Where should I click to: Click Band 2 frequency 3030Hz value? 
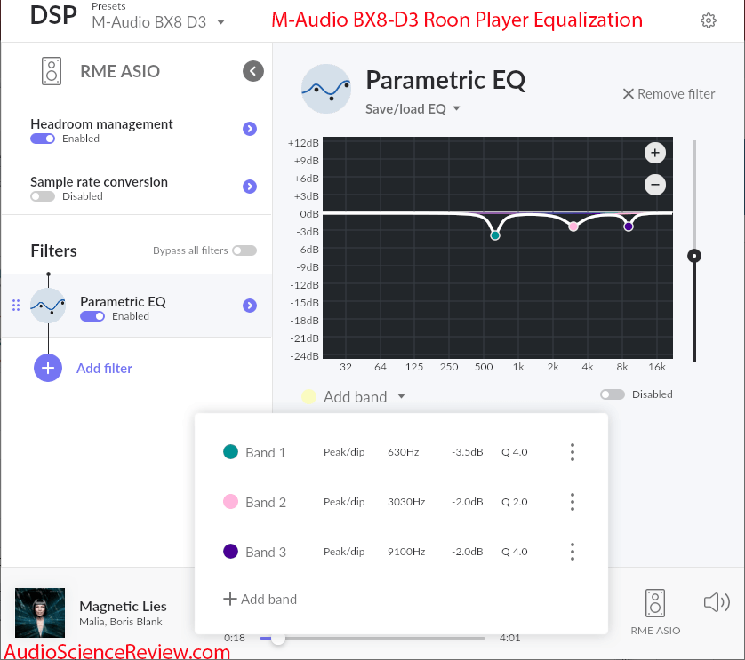click(x=406, y=502)
